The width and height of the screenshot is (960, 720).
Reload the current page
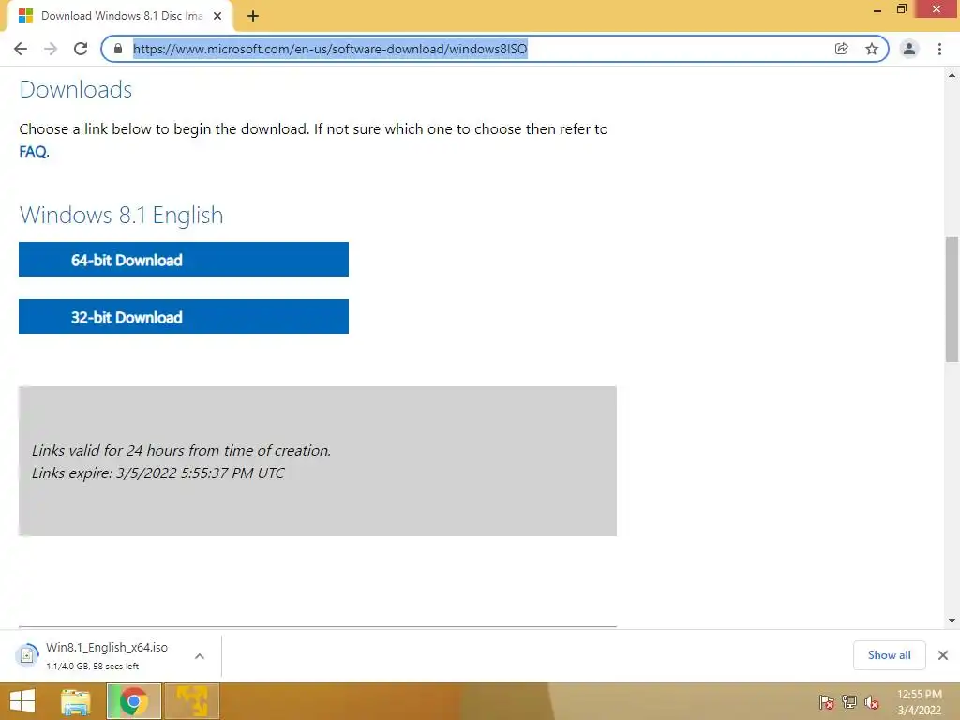pyautogui.click(x=81, y=49)
